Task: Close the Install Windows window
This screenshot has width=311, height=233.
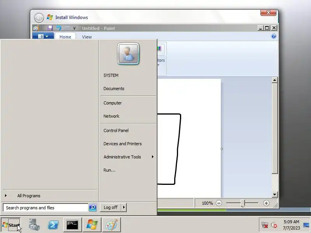Action: (268, 12)
